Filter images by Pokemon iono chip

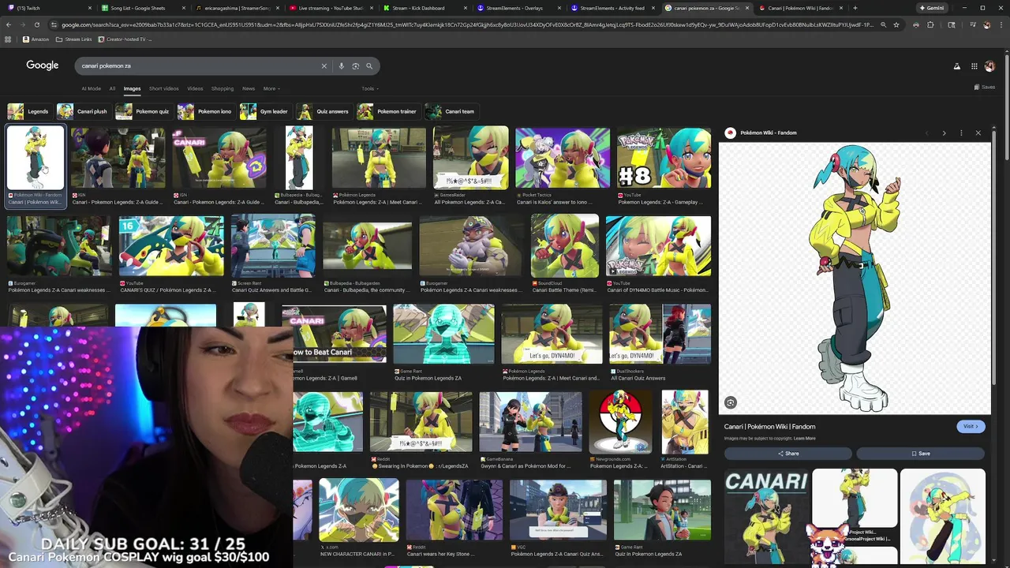coord(206,111)
